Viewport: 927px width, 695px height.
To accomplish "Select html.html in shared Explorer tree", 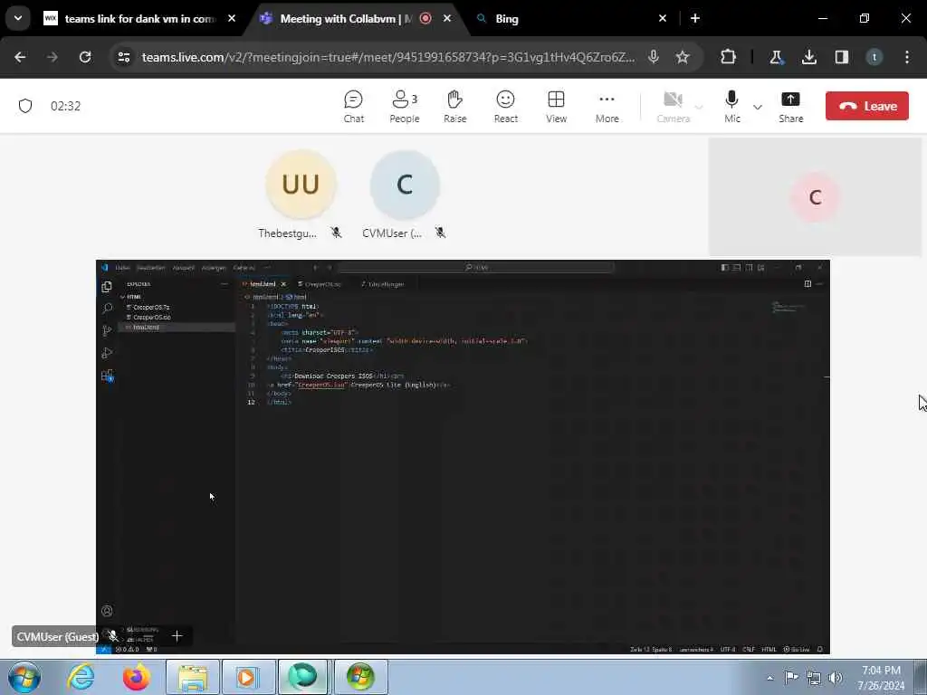I will [x=177, y=327].
